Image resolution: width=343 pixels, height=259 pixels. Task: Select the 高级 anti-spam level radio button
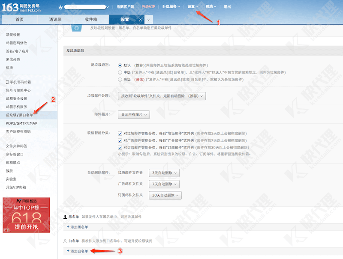coord(120,79)
